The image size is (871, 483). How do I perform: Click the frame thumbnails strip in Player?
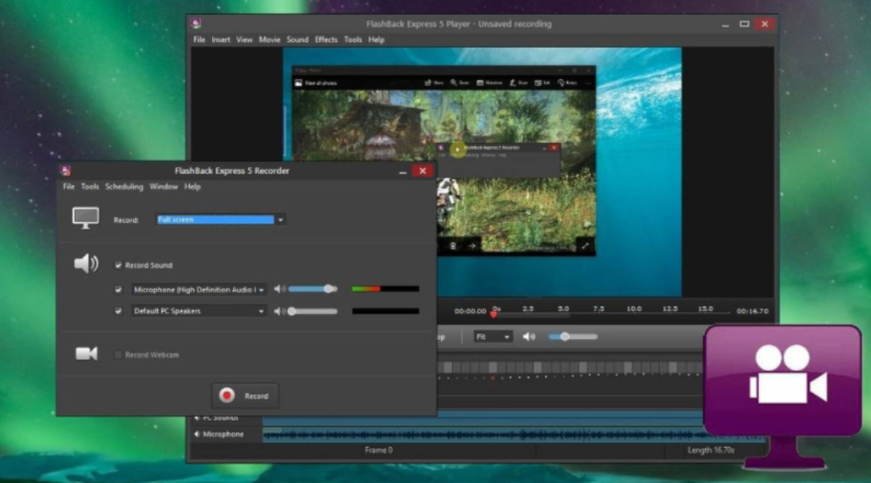pos(570,367)
